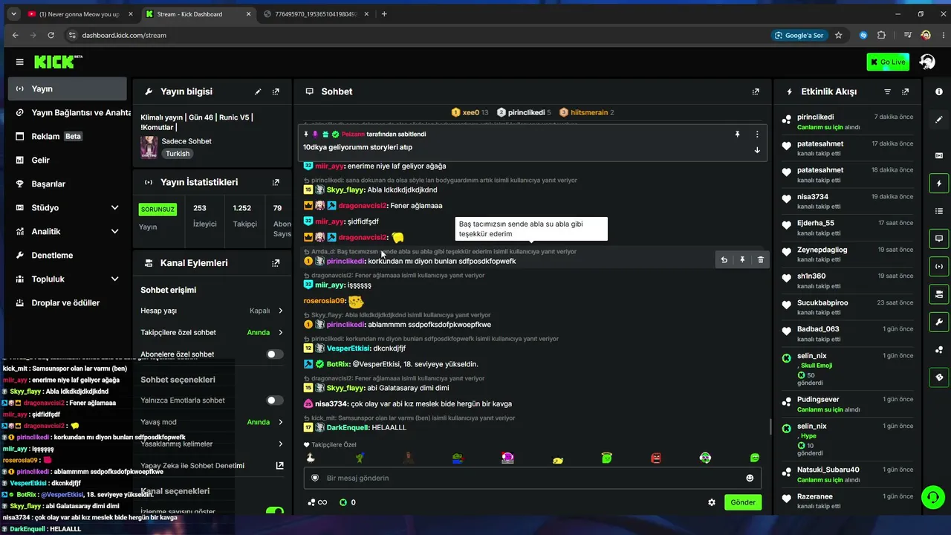Image resolution: width=951 pixels, height=535 pixels.
Task: Click the wrench icon in the right sidebar
Action: coord(939,322)
